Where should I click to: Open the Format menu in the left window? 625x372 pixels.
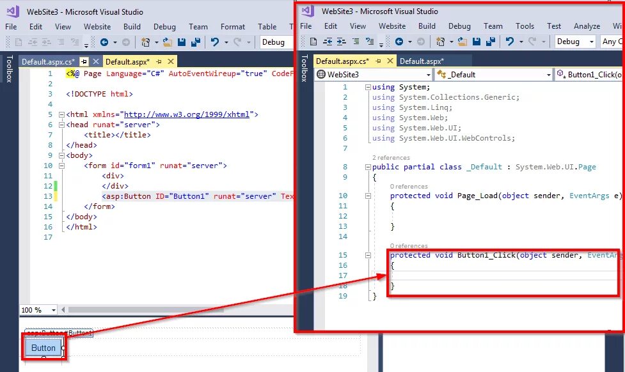[x=233, y=27]
